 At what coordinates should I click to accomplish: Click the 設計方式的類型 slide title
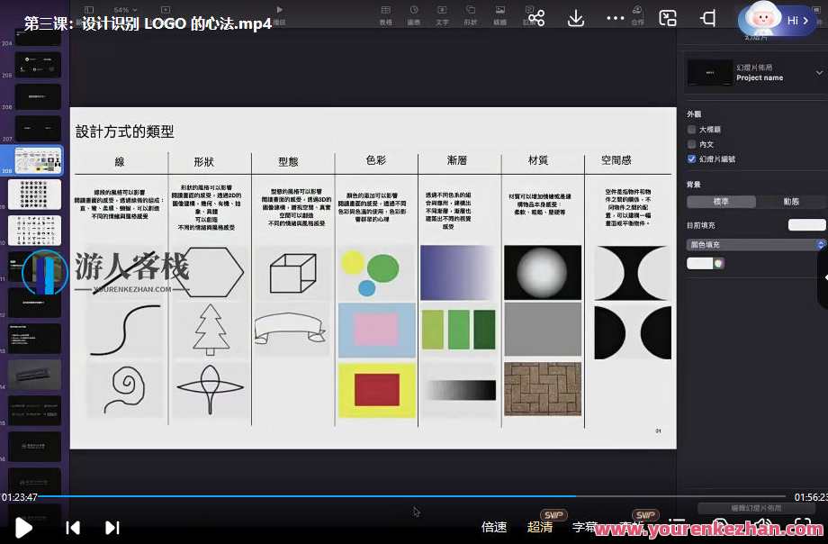point(124,131)
